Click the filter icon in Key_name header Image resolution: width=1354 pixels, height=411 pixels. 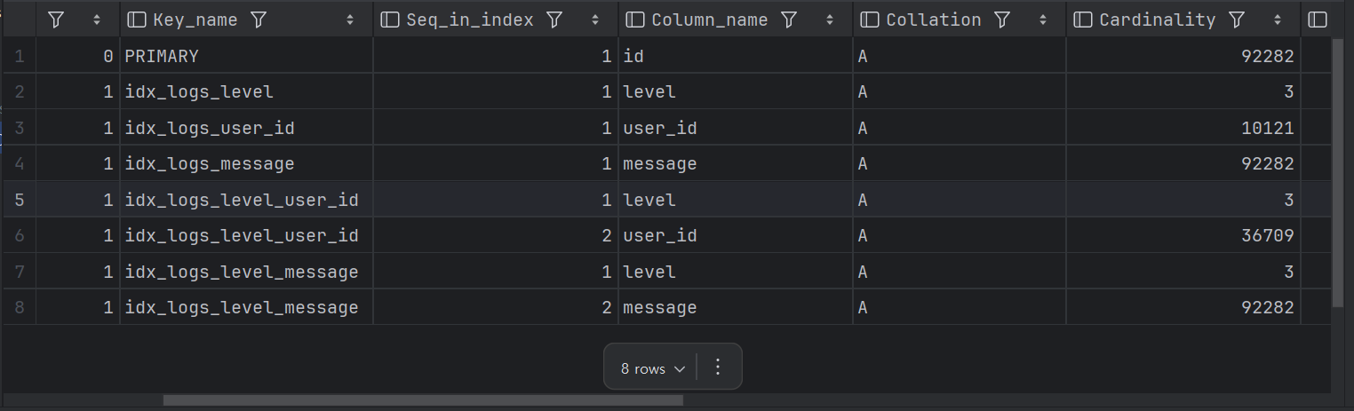click(259, 20)
